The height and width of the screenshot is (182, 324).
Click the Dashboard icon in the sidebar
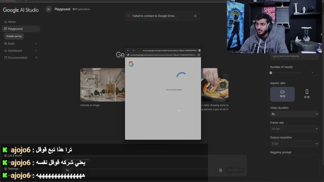click(x=6, y=51)
